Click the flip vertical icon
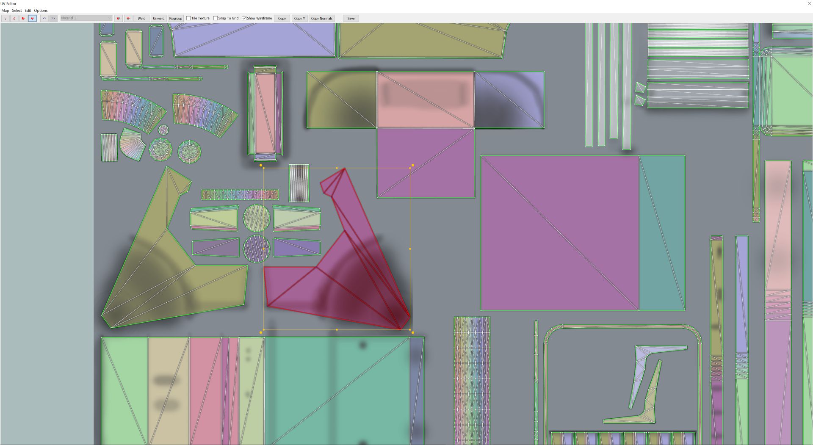 [128, 18]
